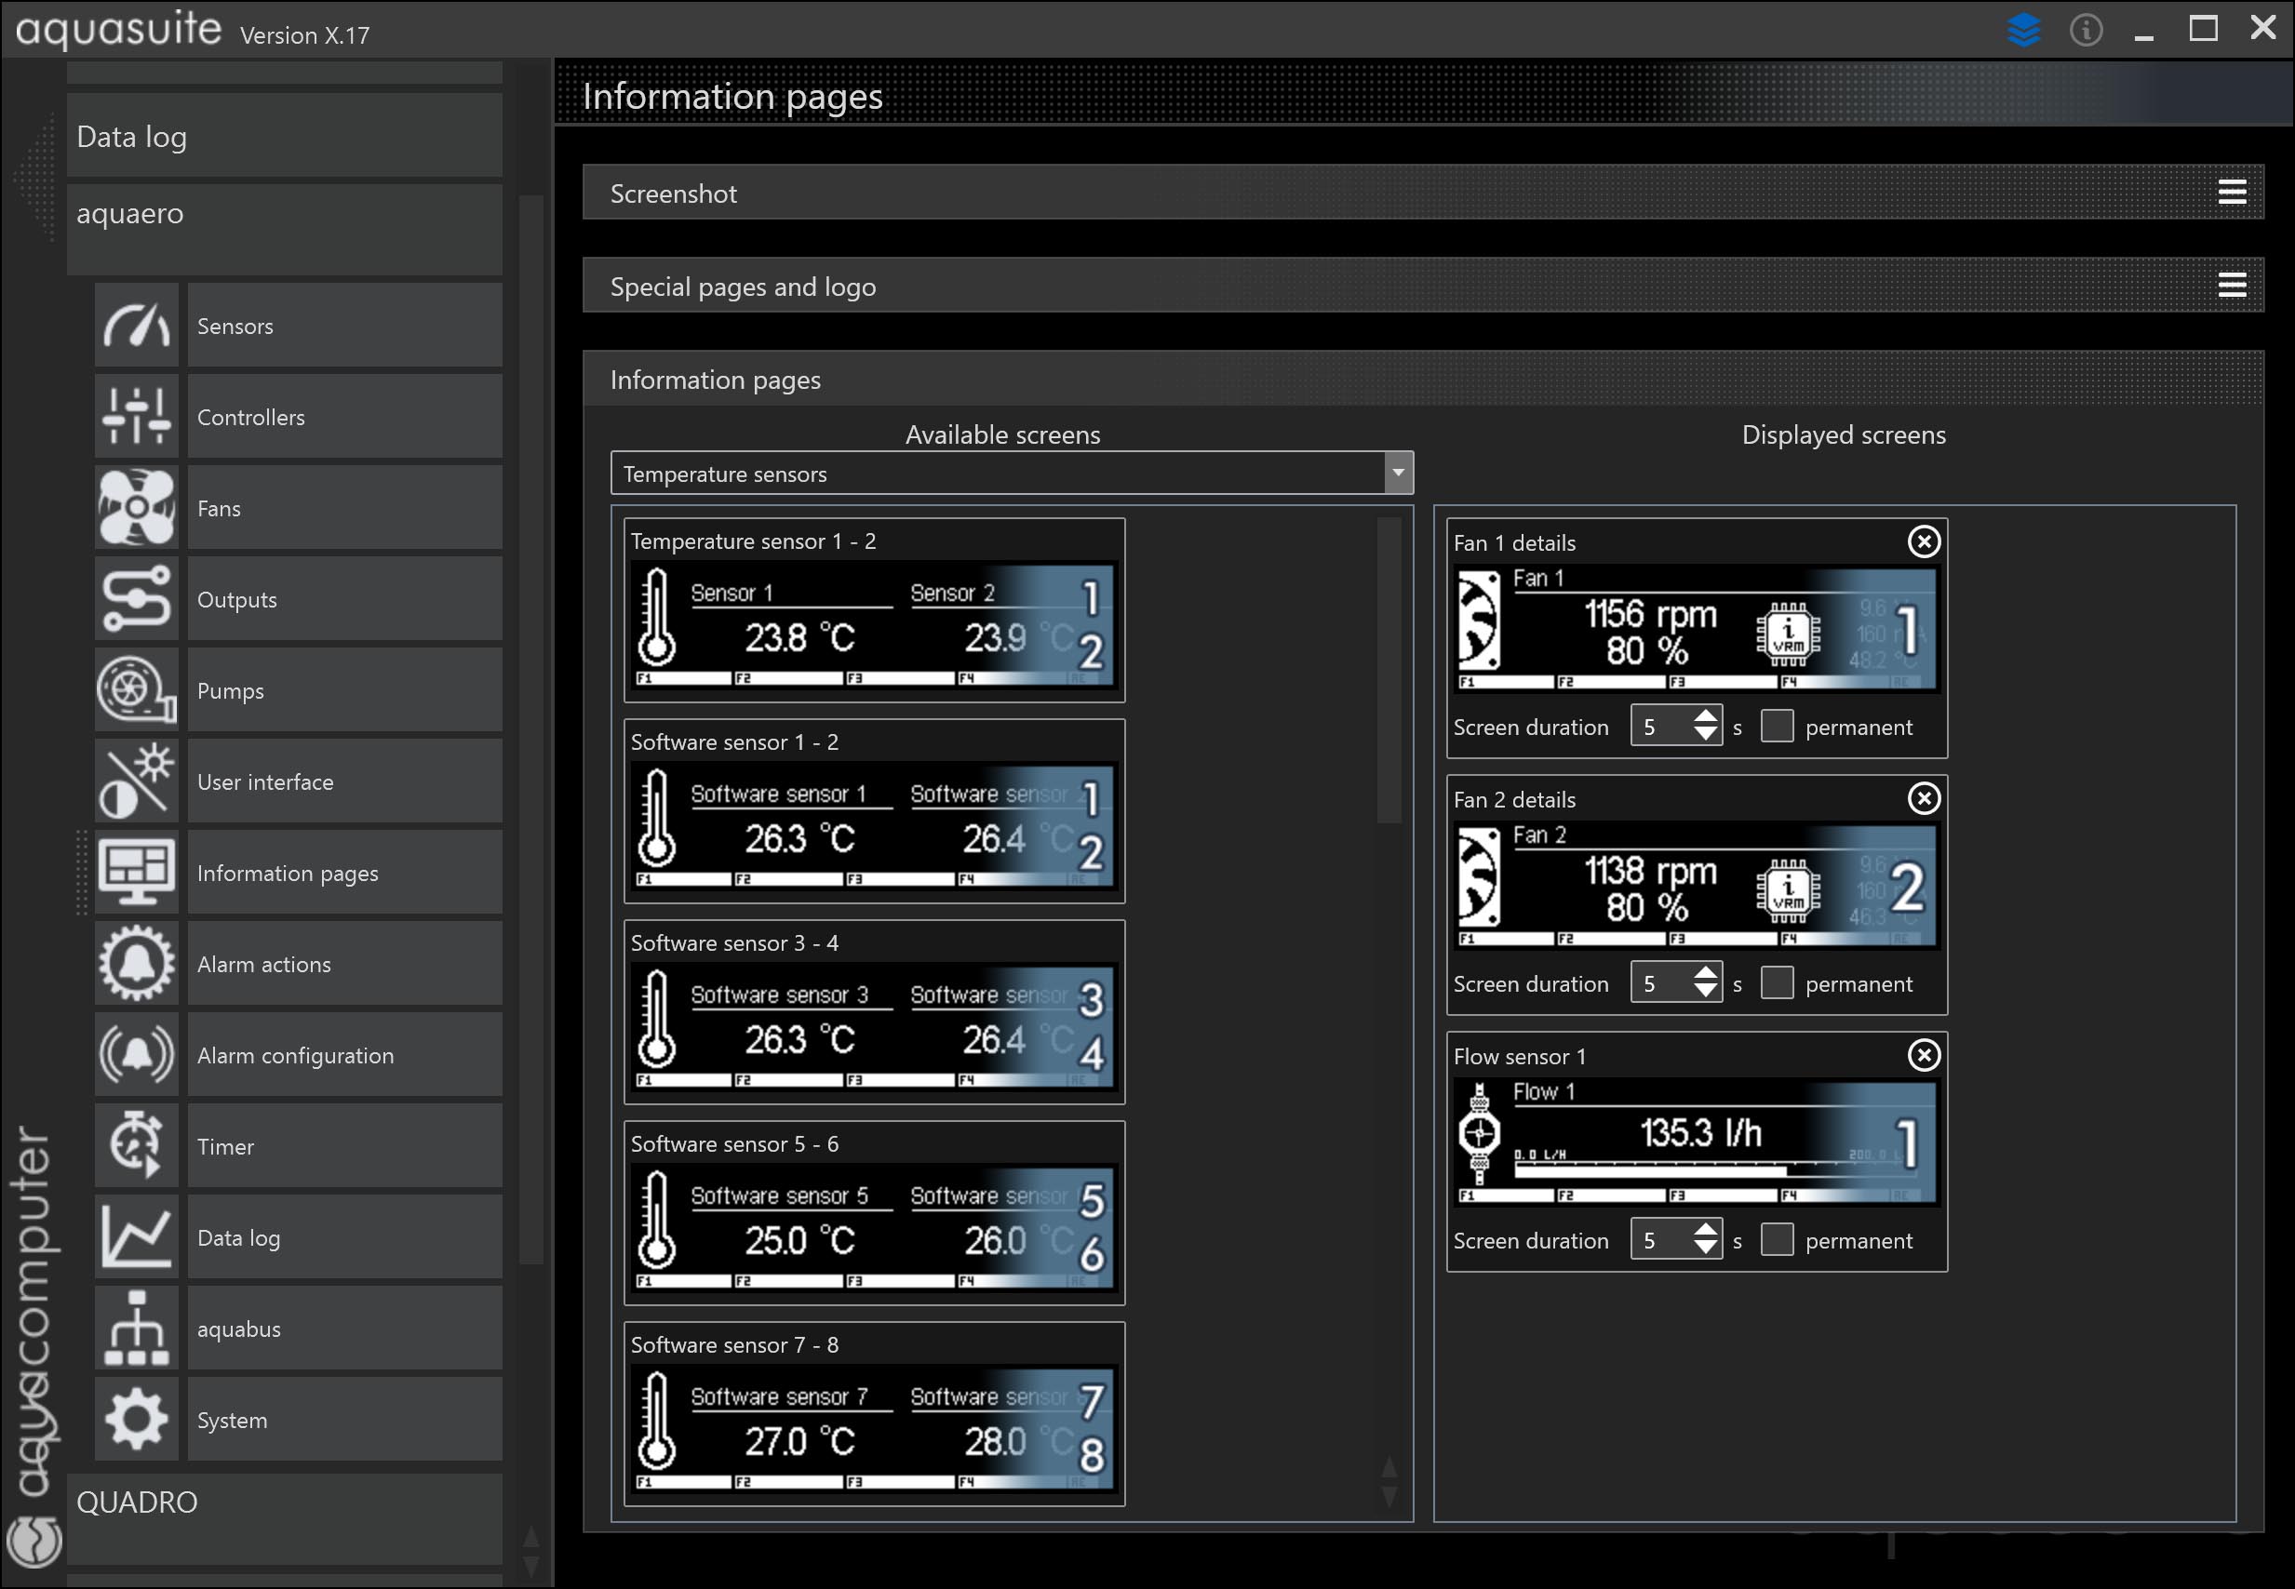Remove Fan 1 details from displayed screens
The width and height of the screenshot is (2295, 1589).
(1923, 541)
